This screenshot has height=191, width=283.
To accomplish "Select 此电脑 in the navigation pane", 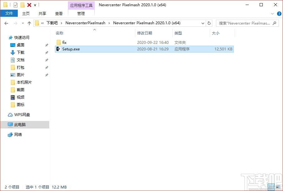I will [20, 125].
